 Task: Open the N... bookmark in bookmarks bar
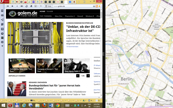[33, 100]
